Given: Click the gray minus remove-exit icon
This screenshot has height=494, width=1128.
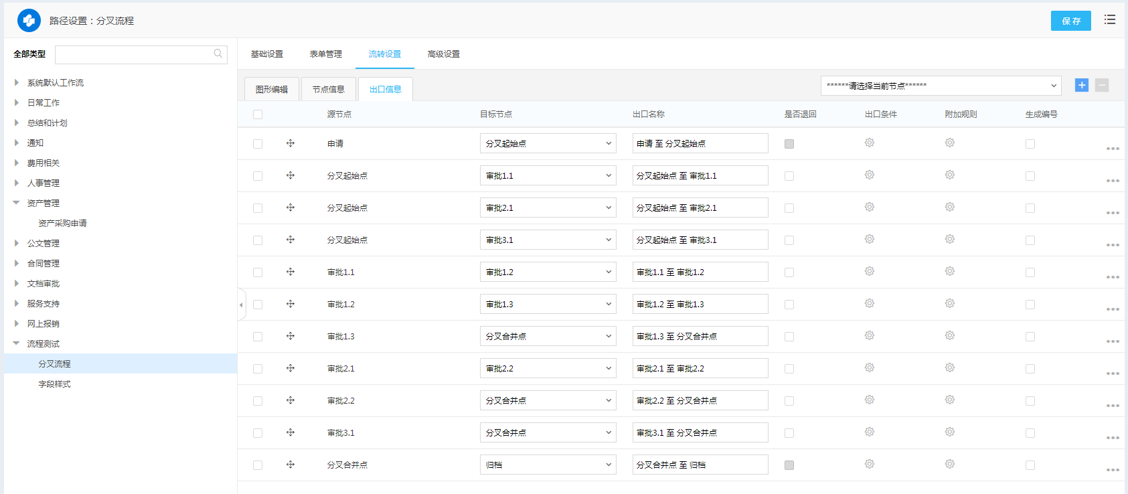Looking at the screenshot, I should (x=1102, y=85).
